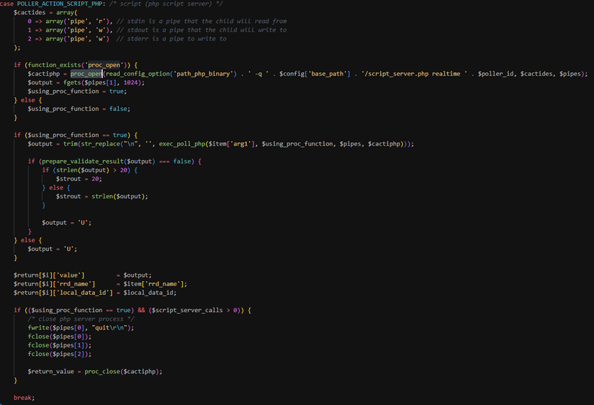Click the prepare_validate_result function name

pos(83,161)
